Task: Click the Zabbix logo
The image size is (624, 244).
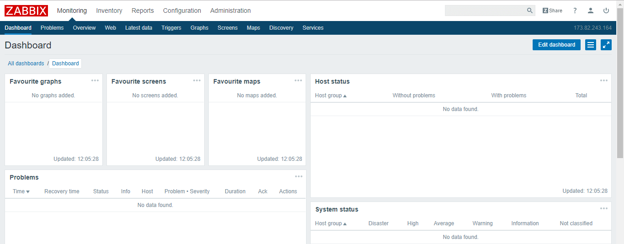Action: click(26, 11)
